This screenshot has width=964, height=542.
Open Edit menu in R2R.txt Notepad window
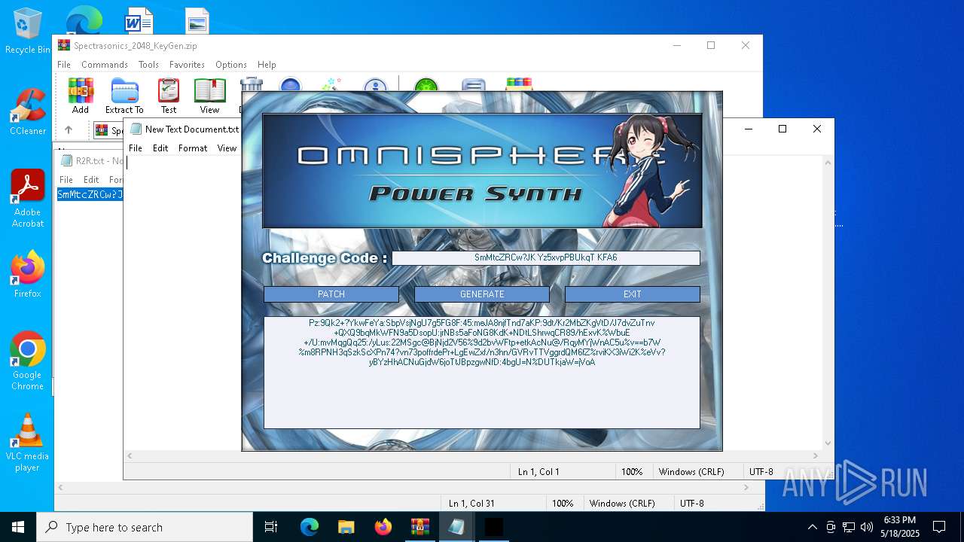click(x=91, y=180)
